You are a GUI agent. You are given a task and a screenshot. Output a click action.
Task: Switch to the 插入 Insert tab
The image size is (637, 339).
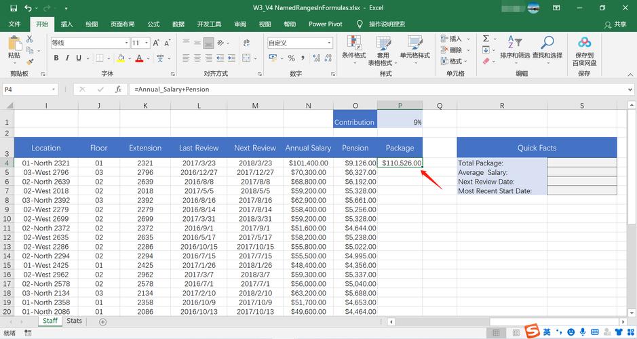tap(66, 24)
